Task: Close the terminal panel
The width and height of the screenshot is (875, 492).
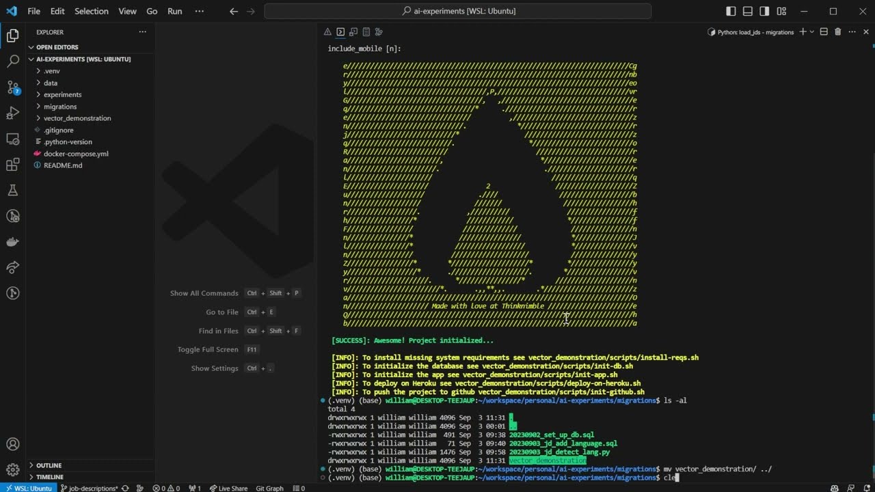Action: click(865, 32)
